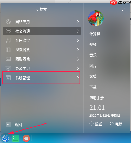Click the fullscreen launcher toggle icon

124,9
